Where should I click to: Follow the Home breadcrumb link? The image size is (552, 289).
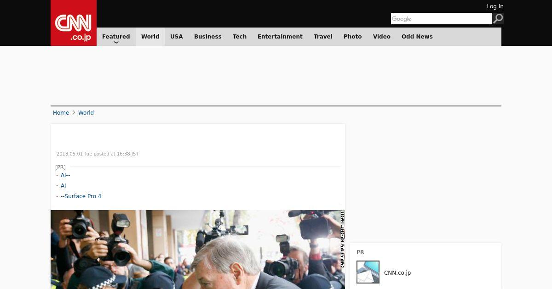tap(61, 113)
